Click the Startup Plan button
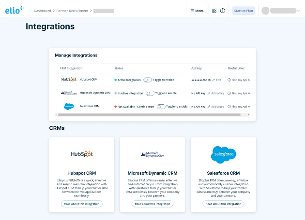 244,11
